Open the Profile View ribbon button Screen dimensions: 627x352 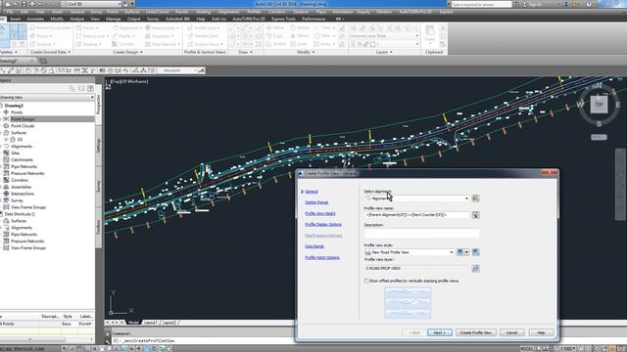[x=205, y=28]
